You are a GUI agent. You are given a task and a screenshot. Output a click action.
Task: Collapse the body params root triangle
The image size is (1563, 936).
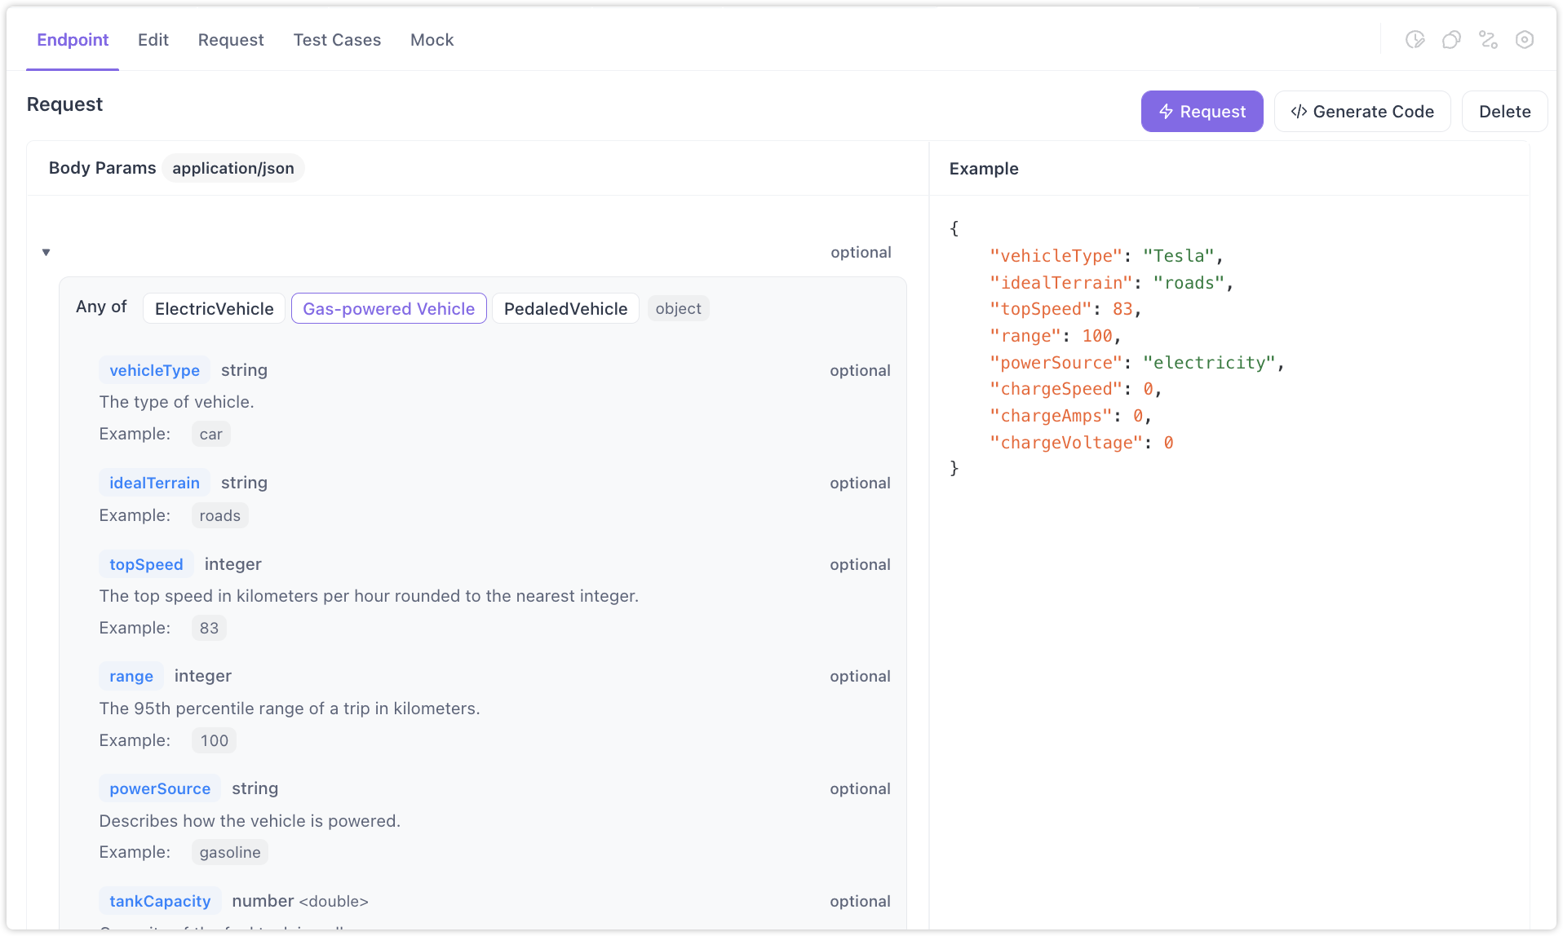(x=46, y=253)
